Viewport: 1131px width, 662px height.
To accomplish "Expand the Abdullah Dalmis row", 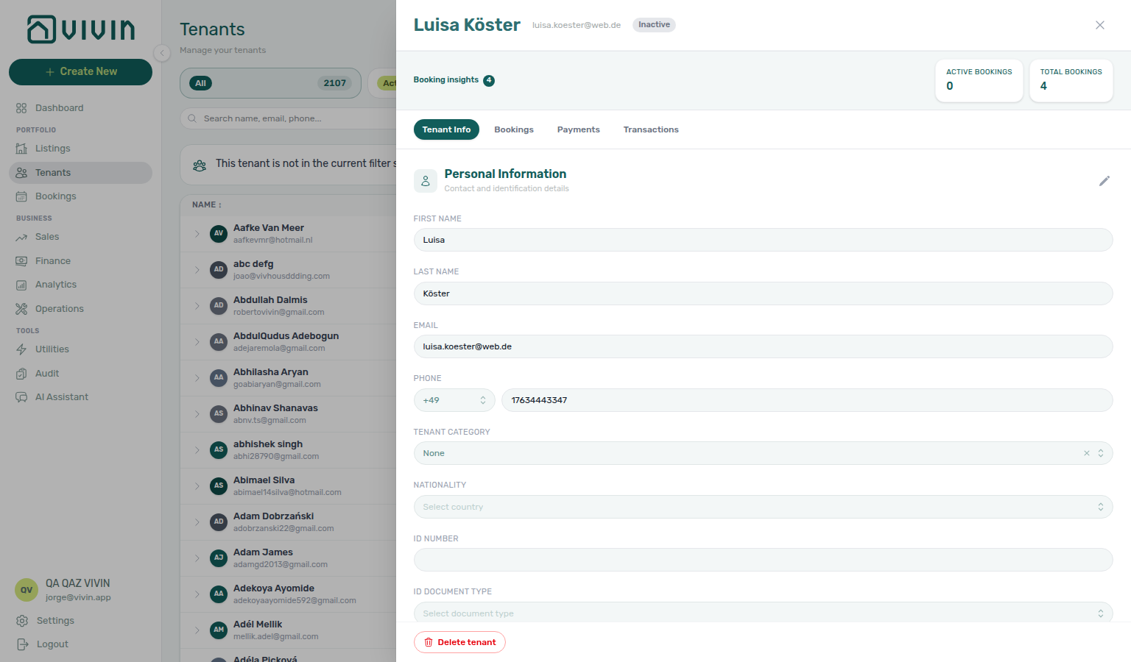I will coord(197,306).
